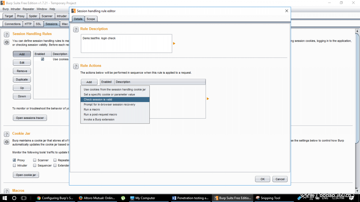Uncheck the Proxy cookie jar checkbox

[14, 160]
